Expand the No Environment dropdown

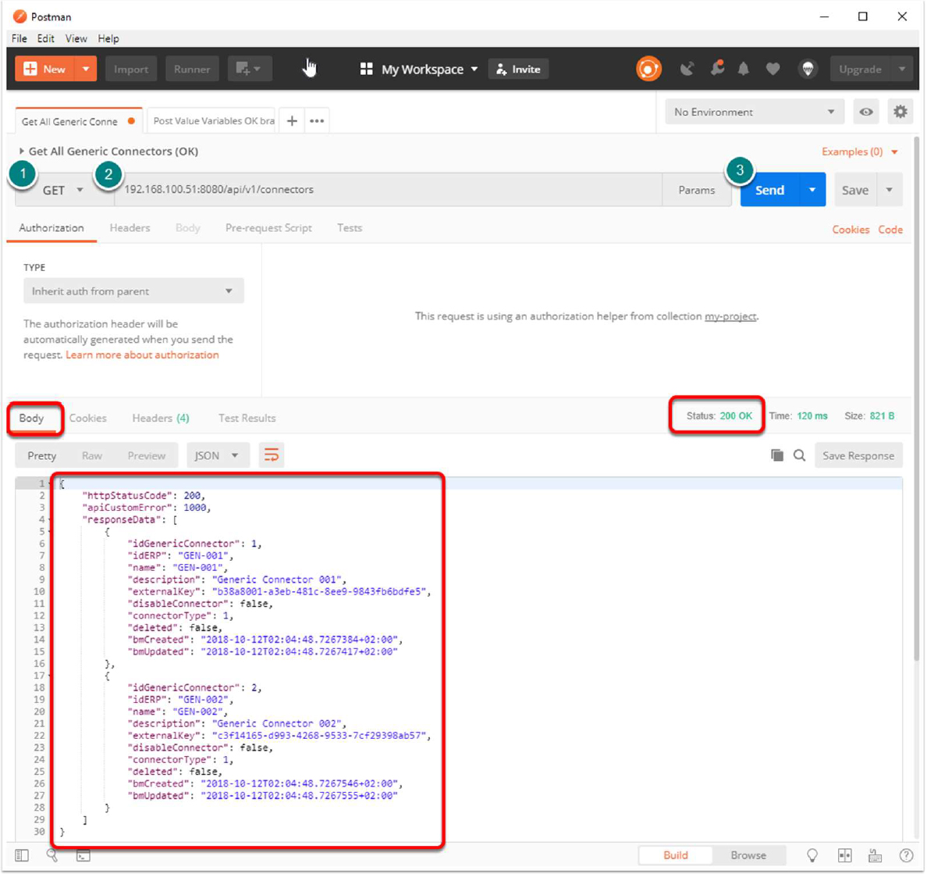(754, 112)
